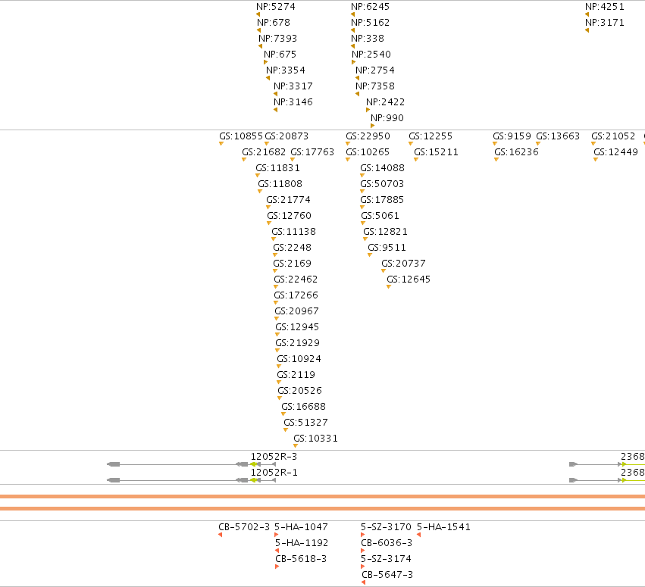
Task: Click NP:6245 feature label
Action: pos(370,7)
